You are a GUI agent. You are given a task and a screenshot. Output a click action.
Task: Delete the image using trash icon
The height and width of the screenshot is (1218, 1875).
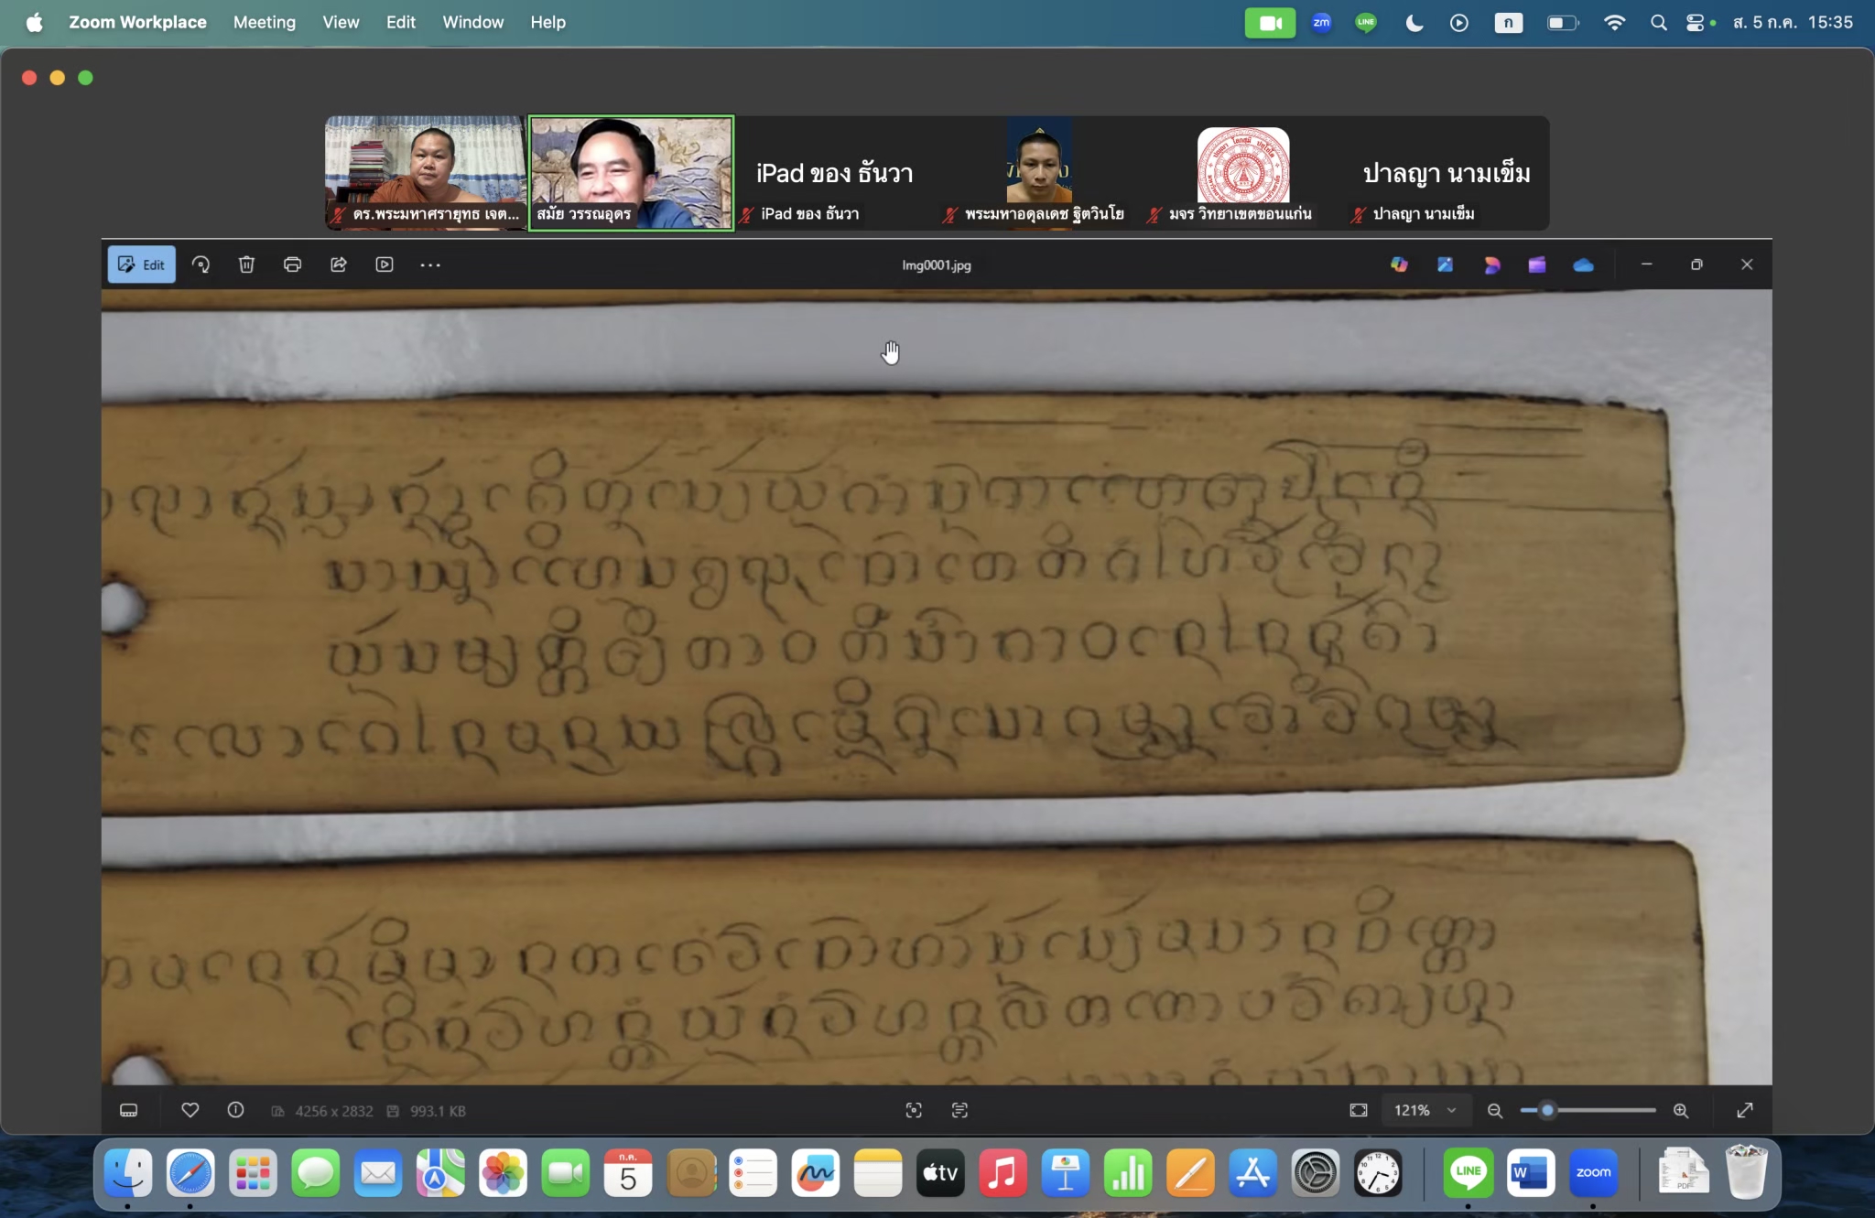click(x=246, y=264)
